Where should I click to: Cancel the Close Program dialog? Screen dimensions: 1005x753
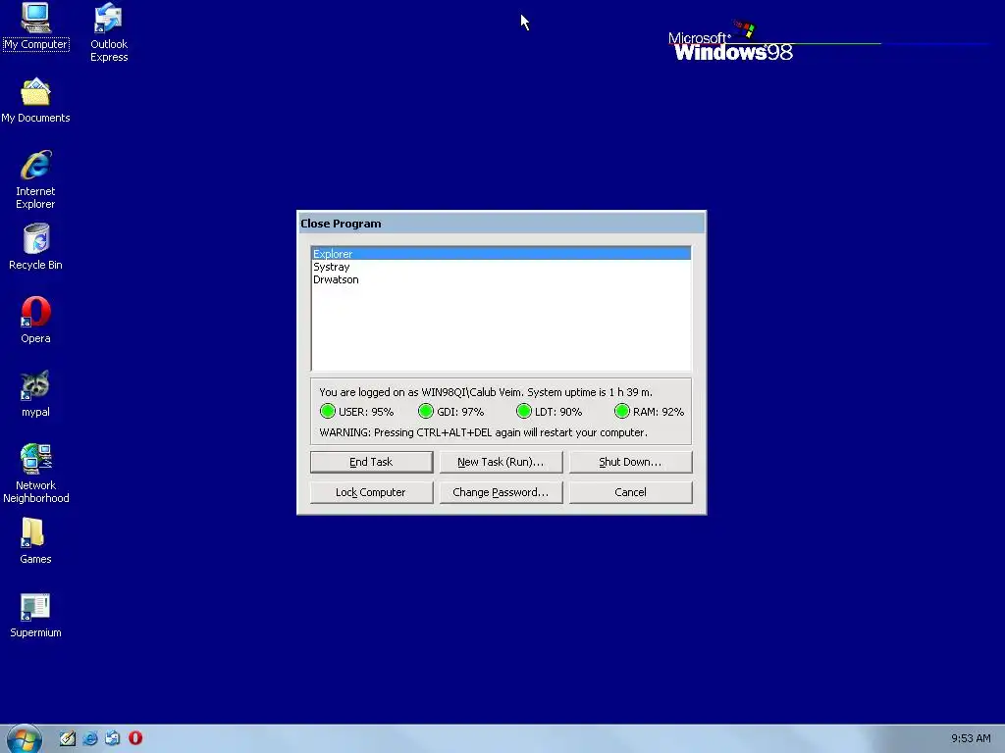click(x=630, y=492)
